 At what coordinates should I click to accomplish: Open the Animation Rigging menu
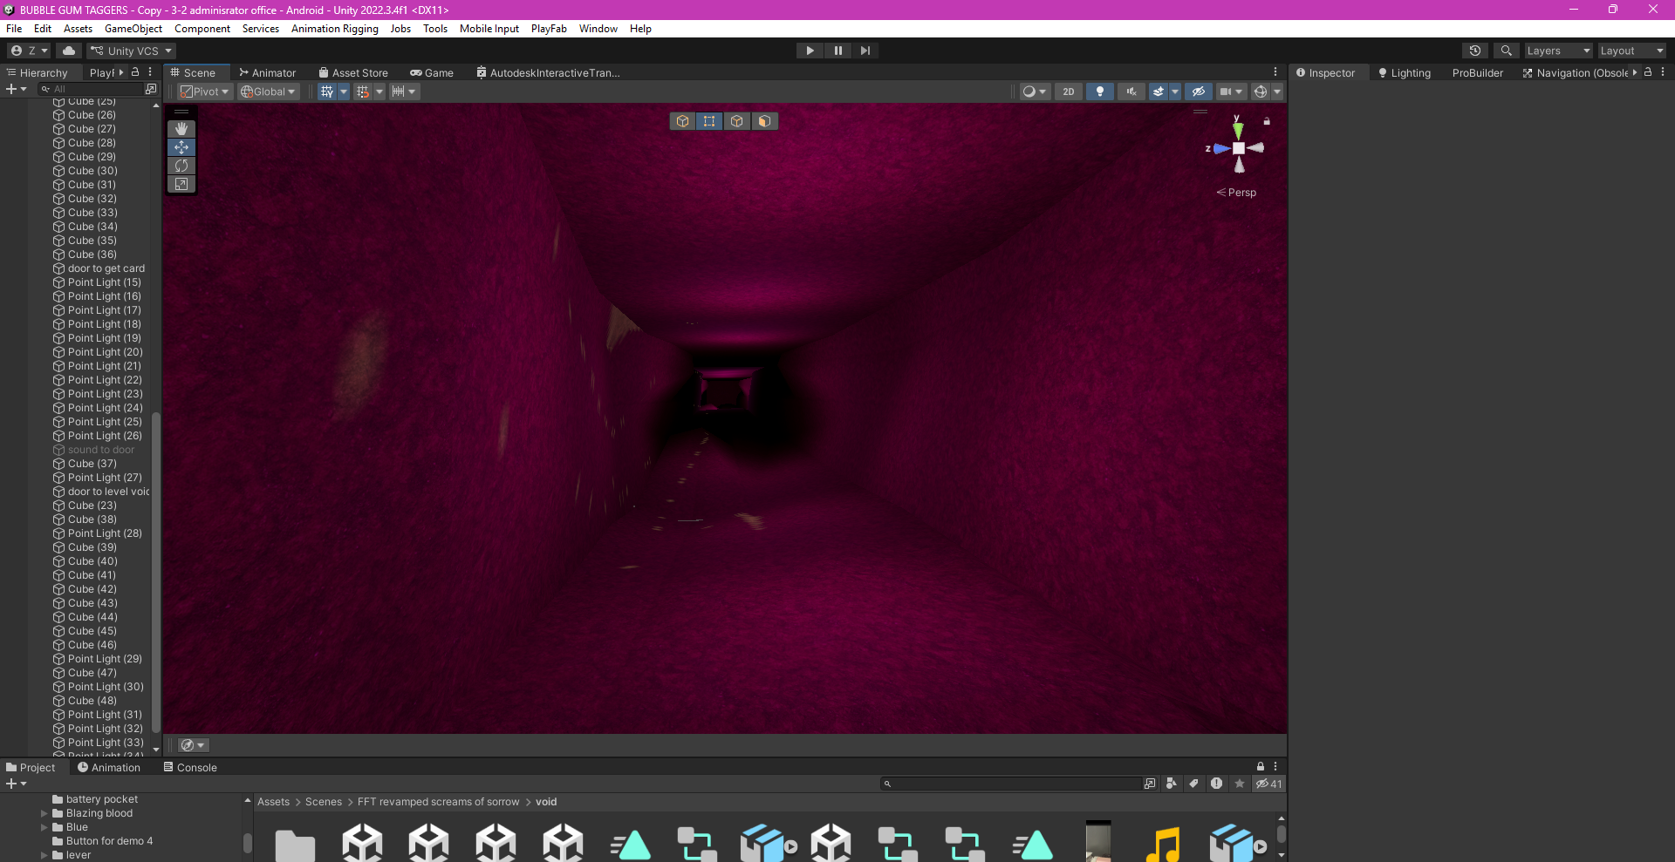click(x=335, y=29)
